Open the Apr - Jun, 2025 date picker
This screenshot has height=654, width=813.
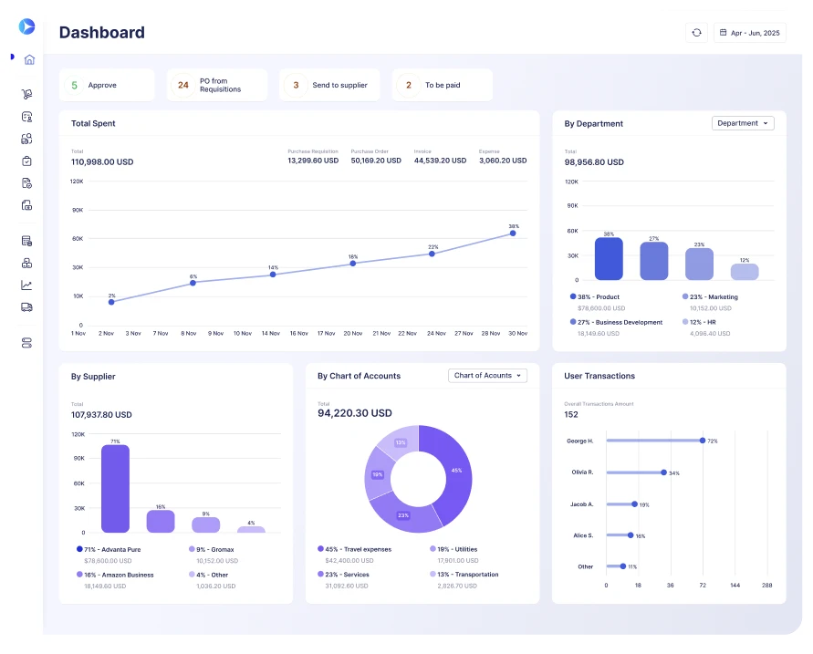(x=749, y=32)
